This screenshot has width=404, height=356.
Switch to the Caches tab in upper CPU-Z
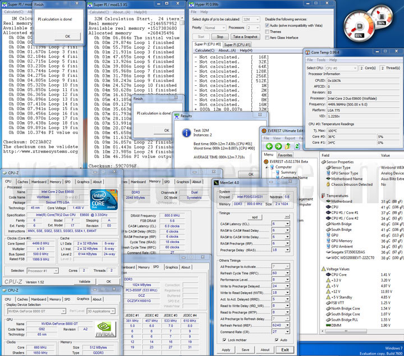coord(22,182)
